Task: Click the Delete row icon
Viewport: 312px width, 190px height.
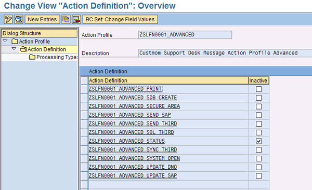Action: tap(76, 19)
